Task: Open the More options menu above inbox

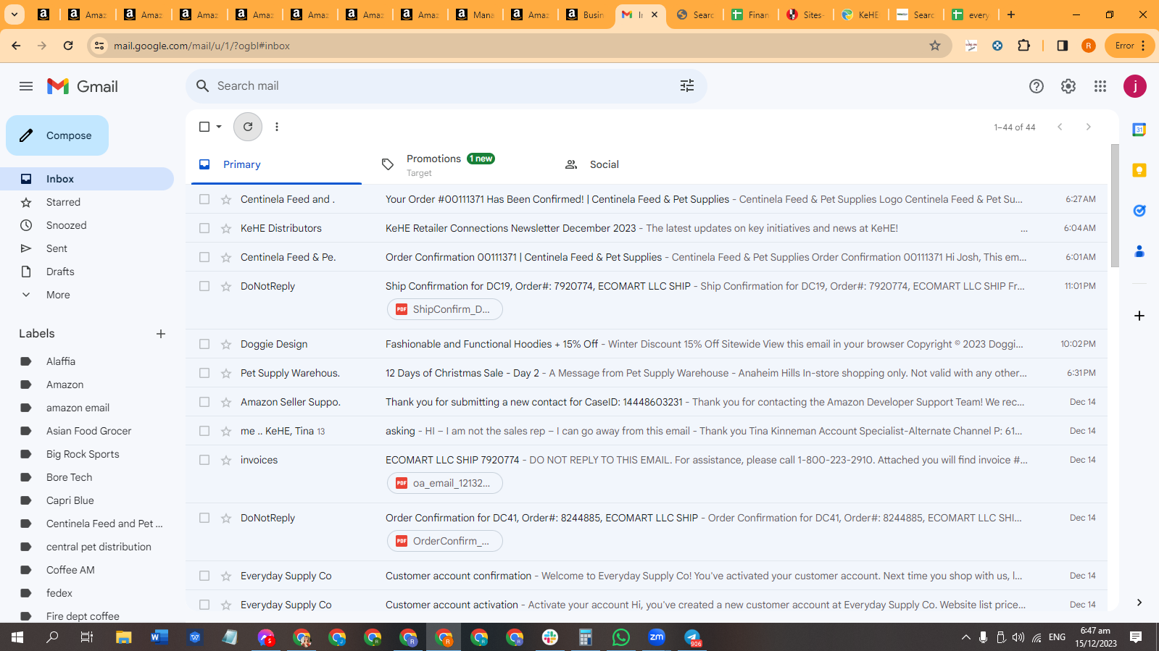Action: 277,127
